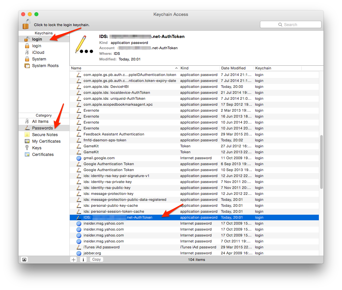The height and width of the screenshot is (290, 342).
Task: Select the System Roots keychain
Action: (44, 66)
